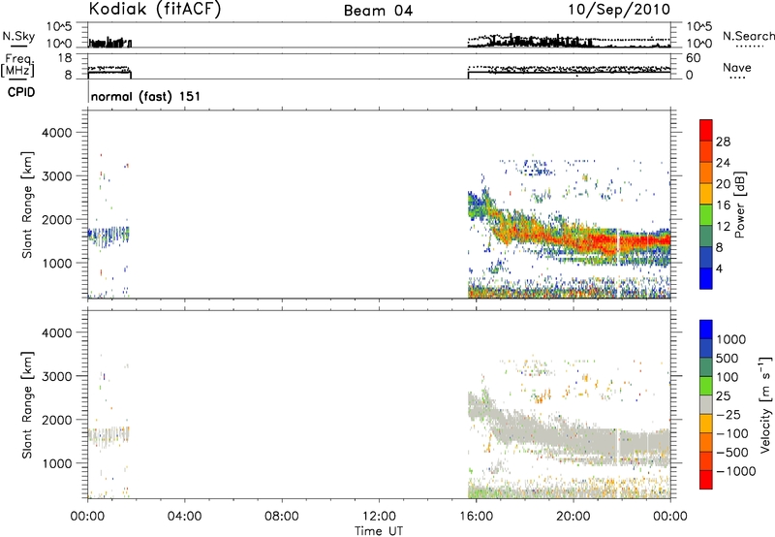
Task: Pick the red bottom segment of Velocity colorbar
Action: 706,480
